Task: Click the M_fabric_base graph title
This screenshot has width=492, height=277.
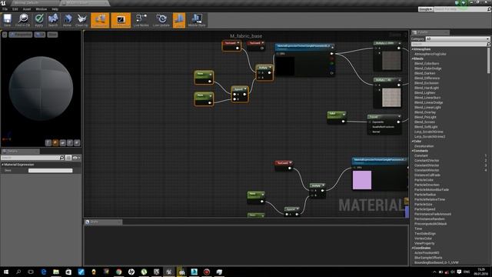Action: (x=246, y=36)
